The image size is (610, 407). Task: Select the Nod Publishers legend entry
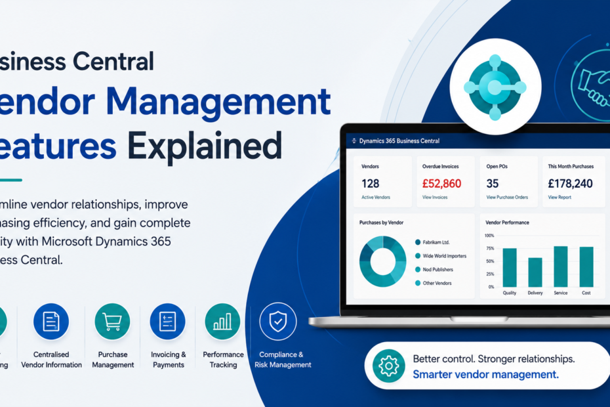(434, 270)
